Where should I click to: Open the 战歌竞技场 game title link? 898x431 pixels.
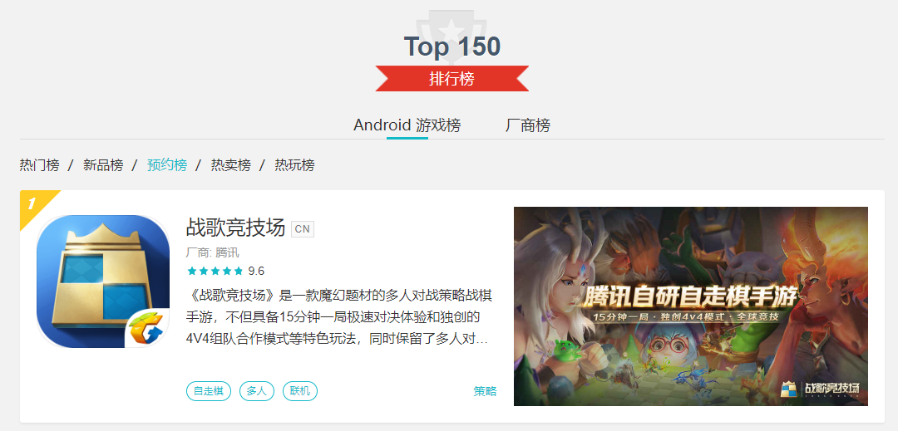point(236,228)
